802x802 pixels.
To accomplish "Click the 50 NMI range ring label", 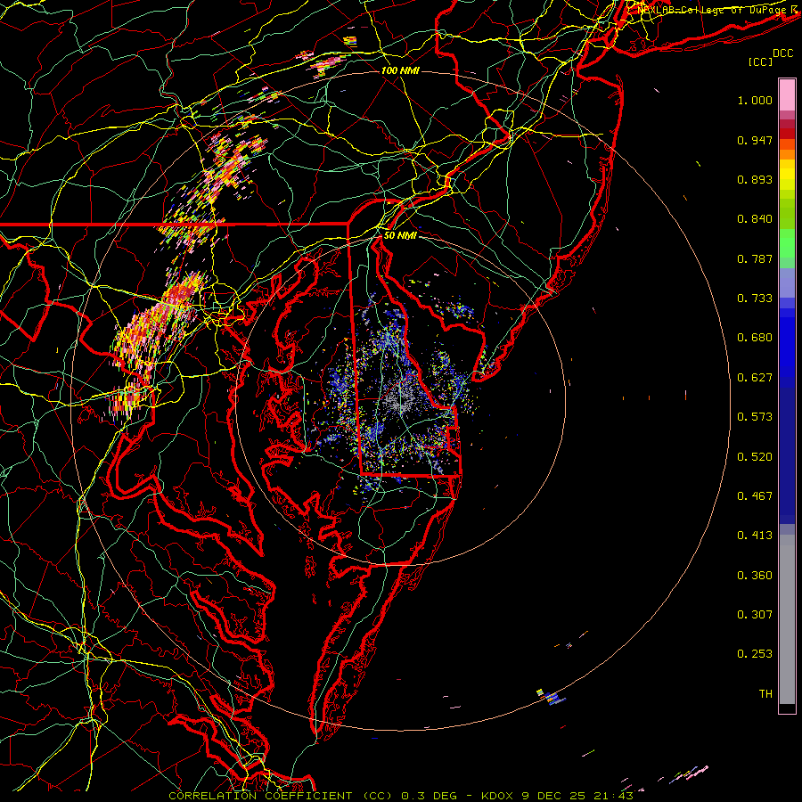I will [x=400, y=236].
